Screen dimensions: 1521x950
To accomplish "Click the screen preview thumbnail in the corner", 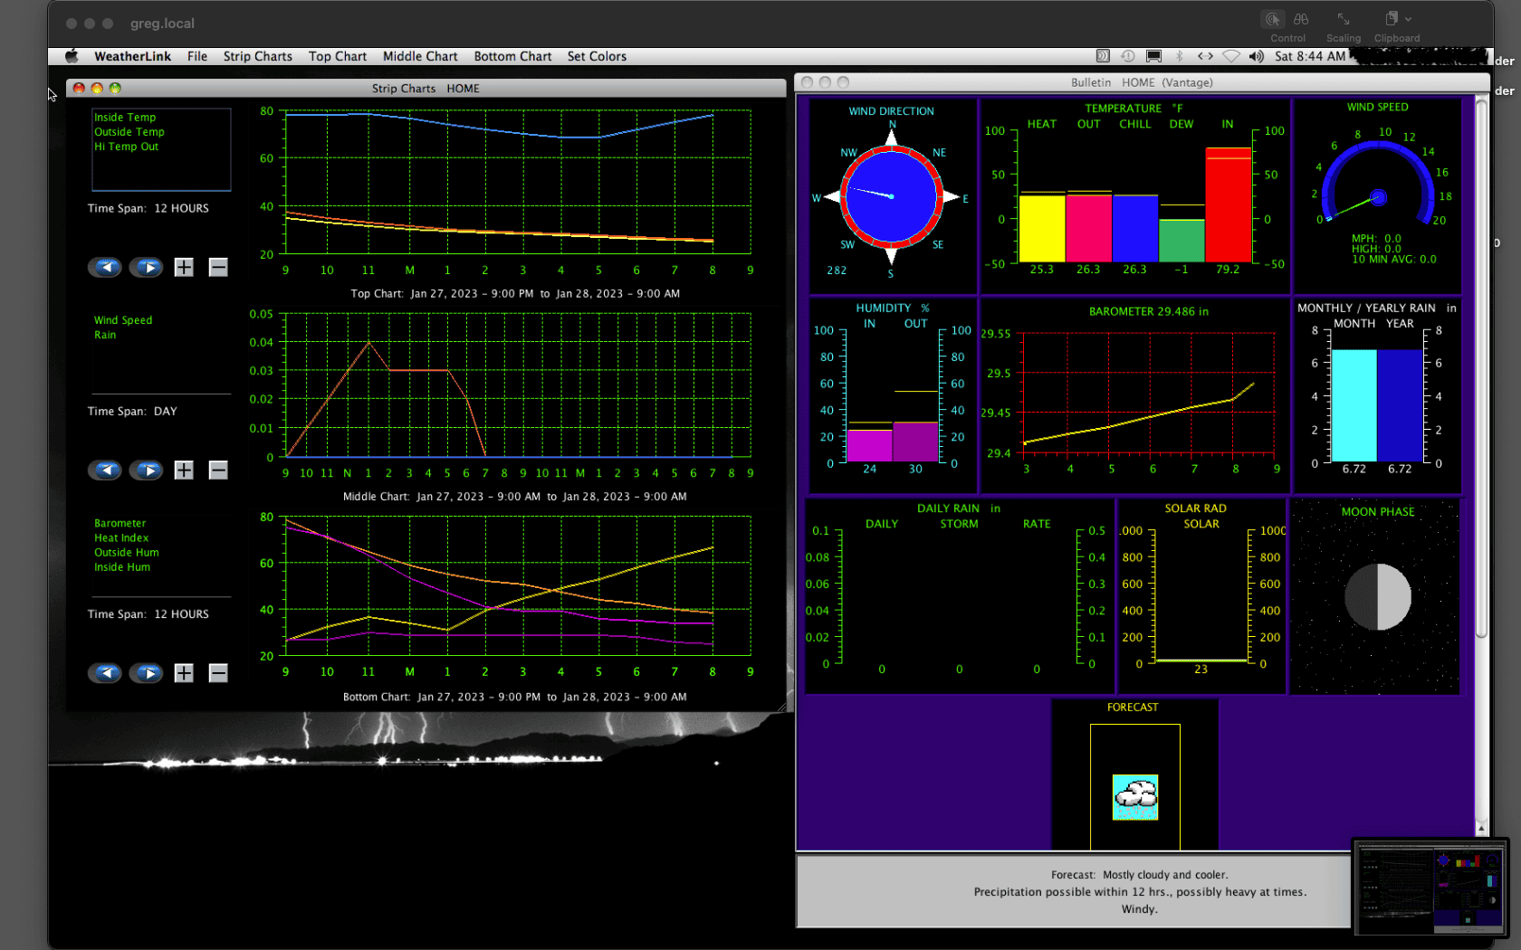I will 1430,888.
